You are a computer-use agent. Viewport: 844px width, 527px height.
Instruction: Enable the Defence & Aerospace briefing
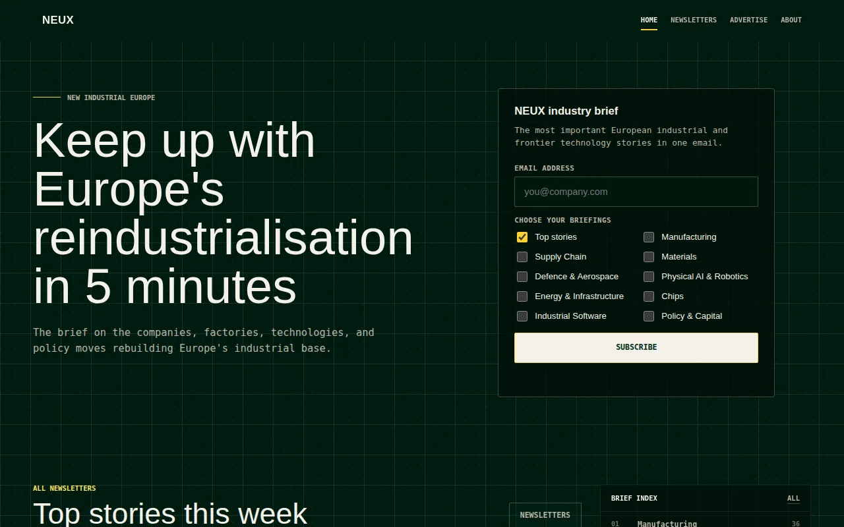522,277
